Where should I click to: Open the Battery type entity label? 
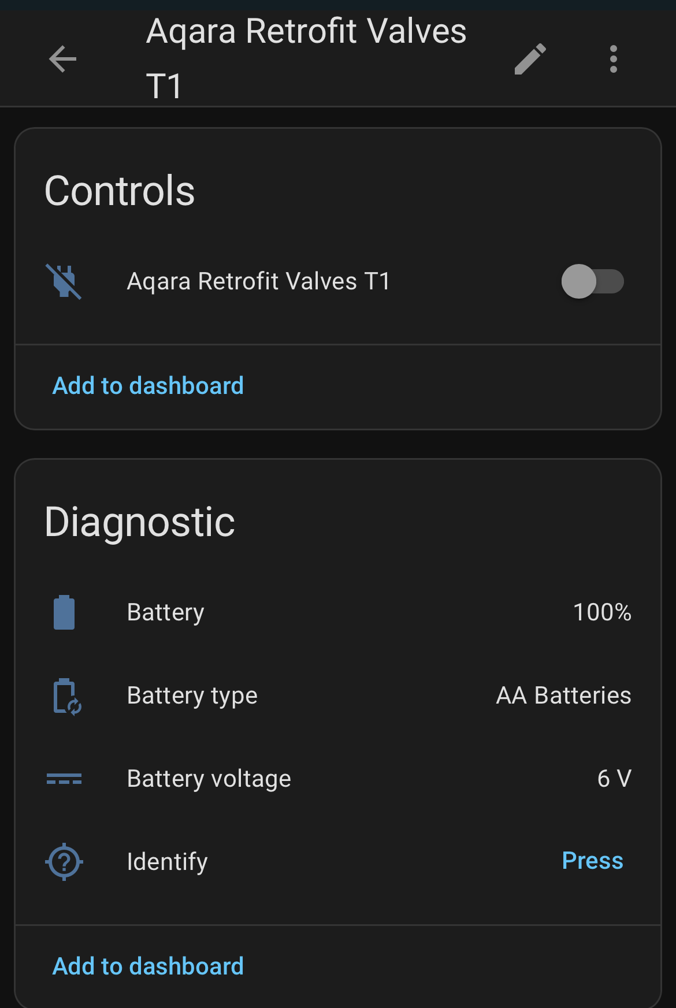(192, 695)
